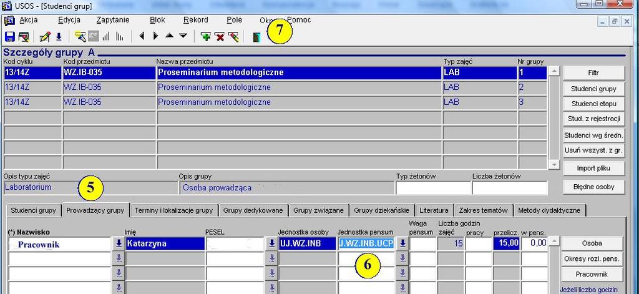Switch to the Grupy dziekańskie tab
Viewport: 639px width, 294px height.
pyautogui.click(x=381, y=210)
